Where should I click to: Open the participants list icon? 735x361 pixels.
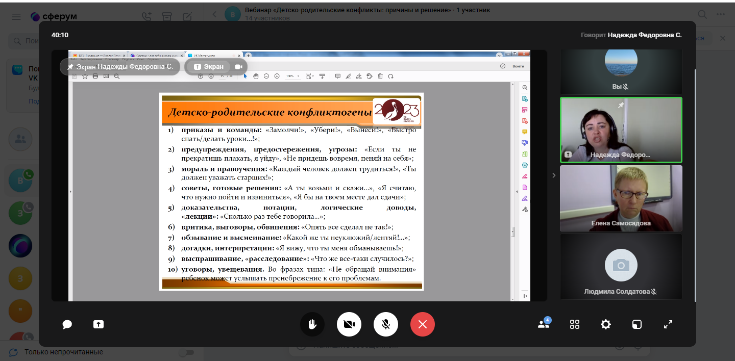(544, 324)
